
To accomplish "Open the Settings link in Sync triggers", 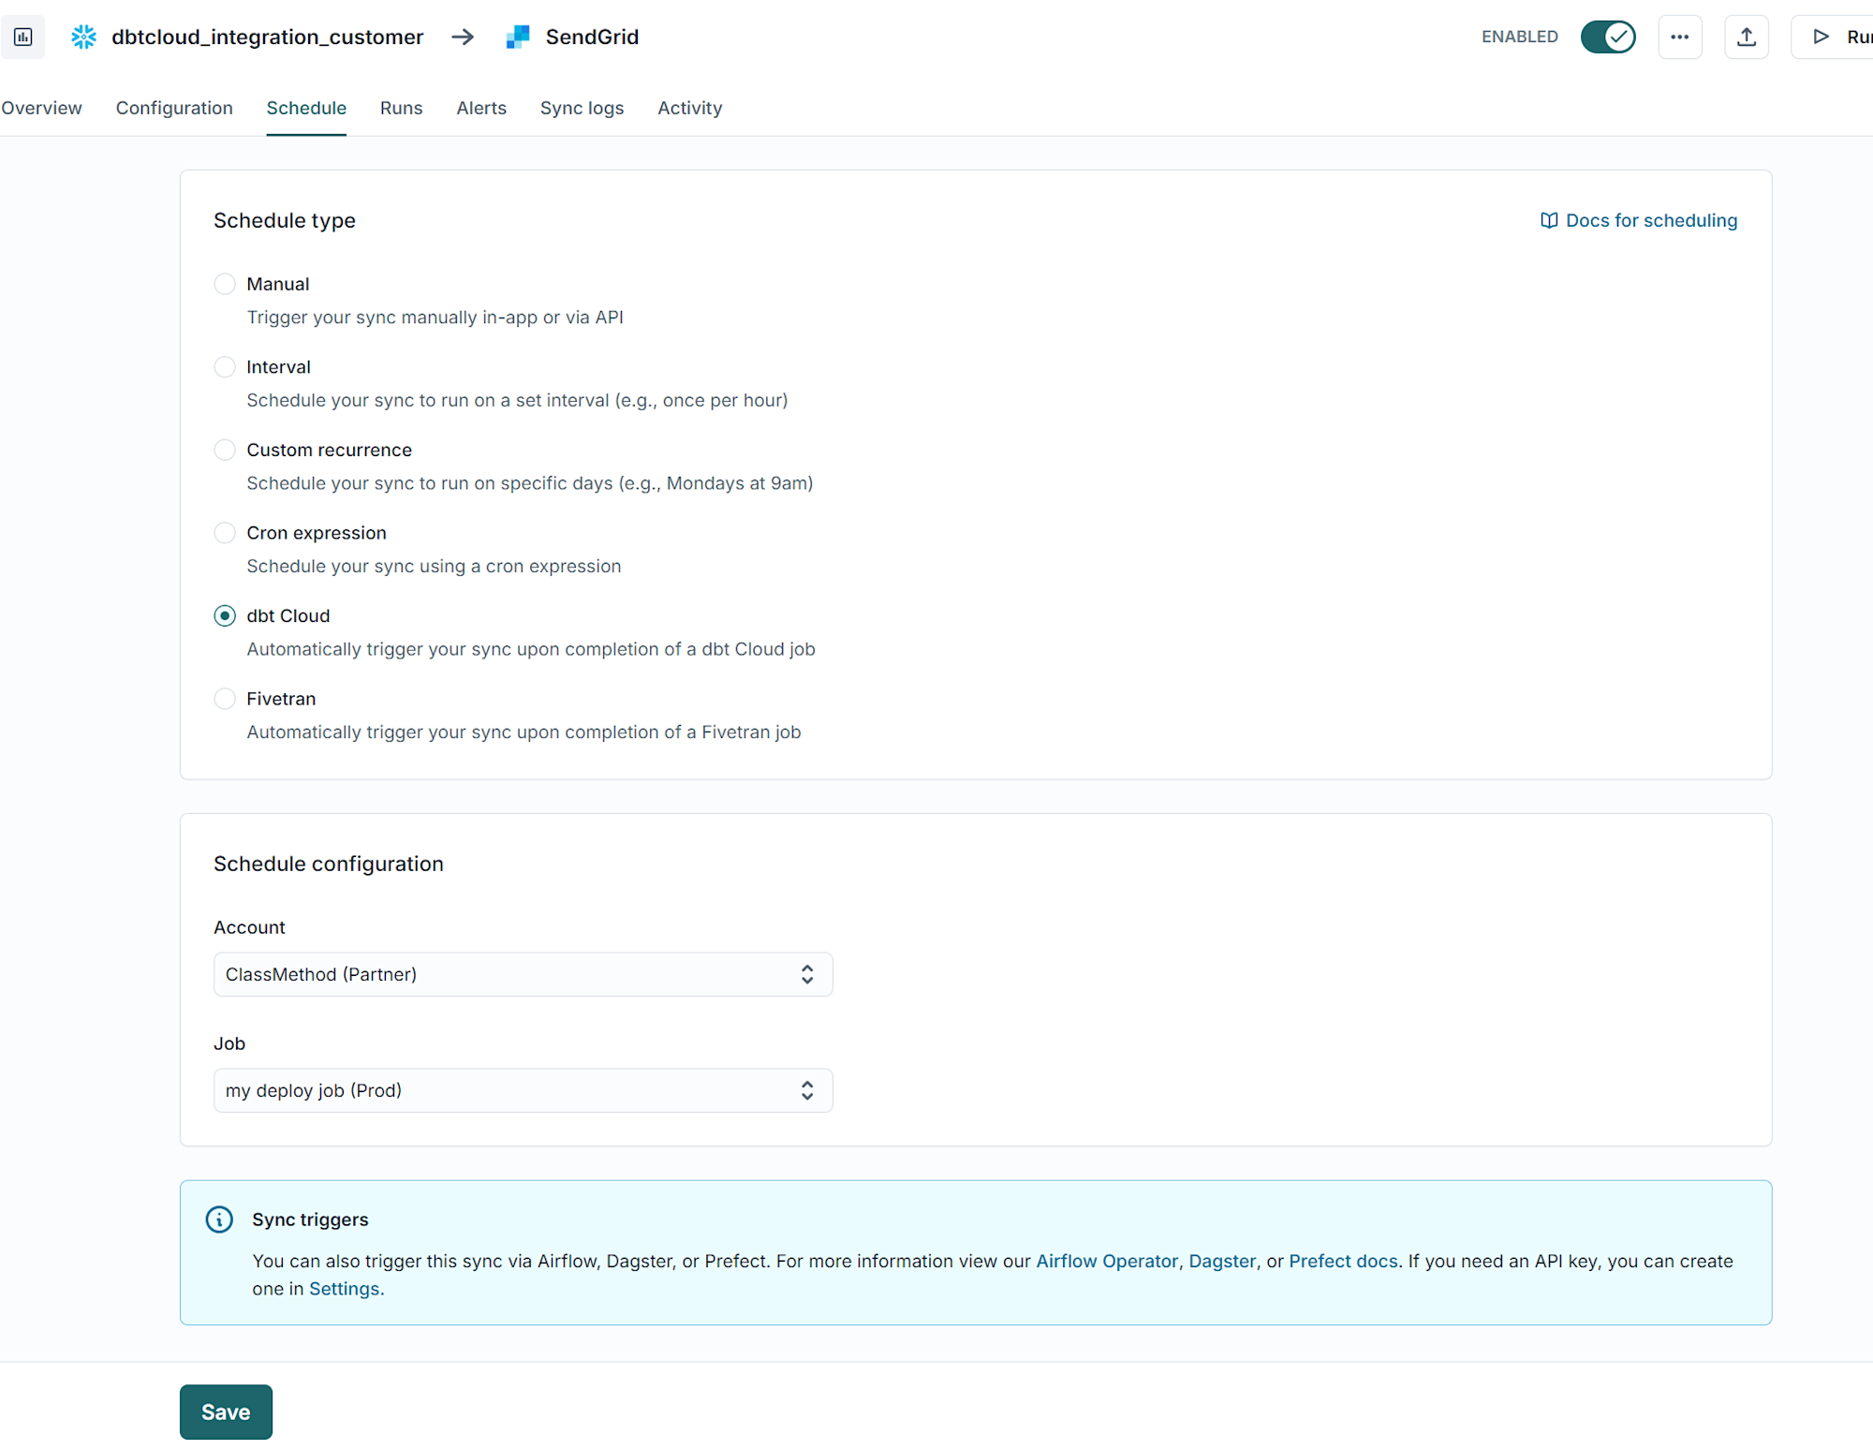I will (x=344, y=1289).
